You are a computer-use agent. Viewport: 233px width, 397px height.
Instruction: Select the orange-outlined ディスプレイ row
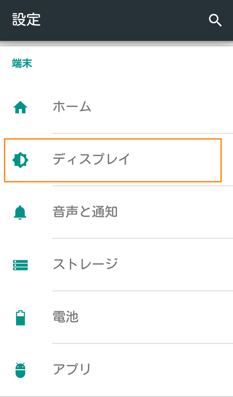pyautogui.click(x=113, y=160)
